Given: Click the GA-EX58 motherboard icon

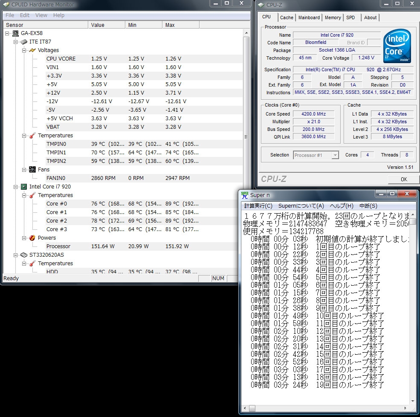Looking at the screenshot, I should [15, 33].
